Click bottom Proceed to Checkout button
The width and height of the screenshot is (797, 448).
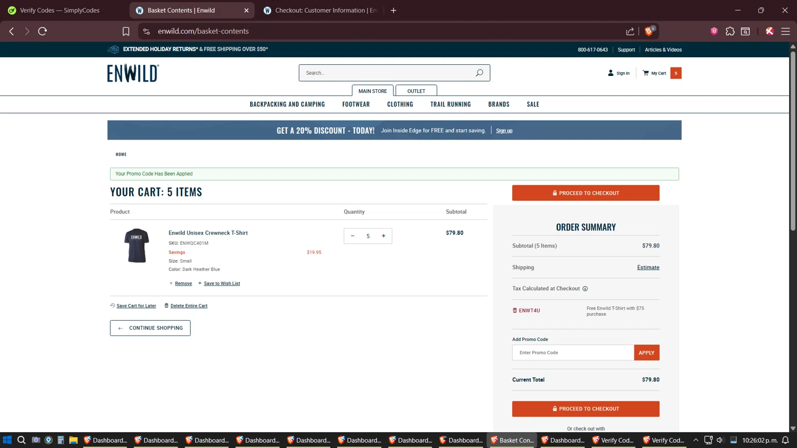coord(586,409)
